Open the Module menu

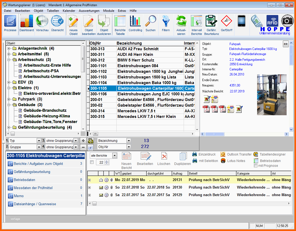(x=109, y=11)
